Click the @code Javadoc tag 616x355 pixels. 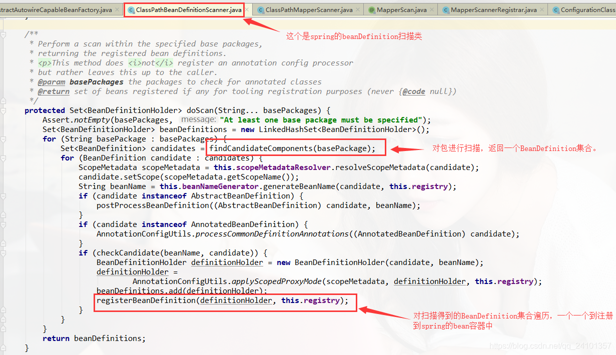(414, 91)
